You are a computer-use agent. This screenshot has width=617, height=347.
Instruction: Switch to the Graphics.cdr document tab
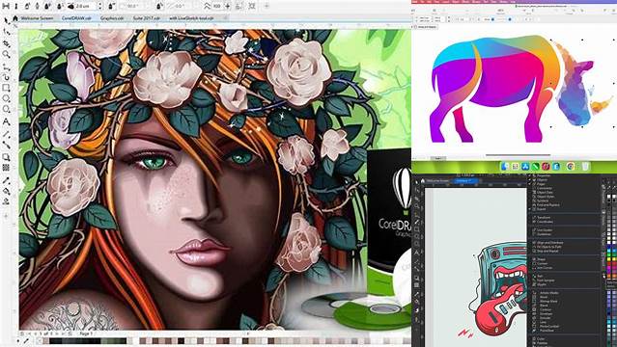click(112, 18)
